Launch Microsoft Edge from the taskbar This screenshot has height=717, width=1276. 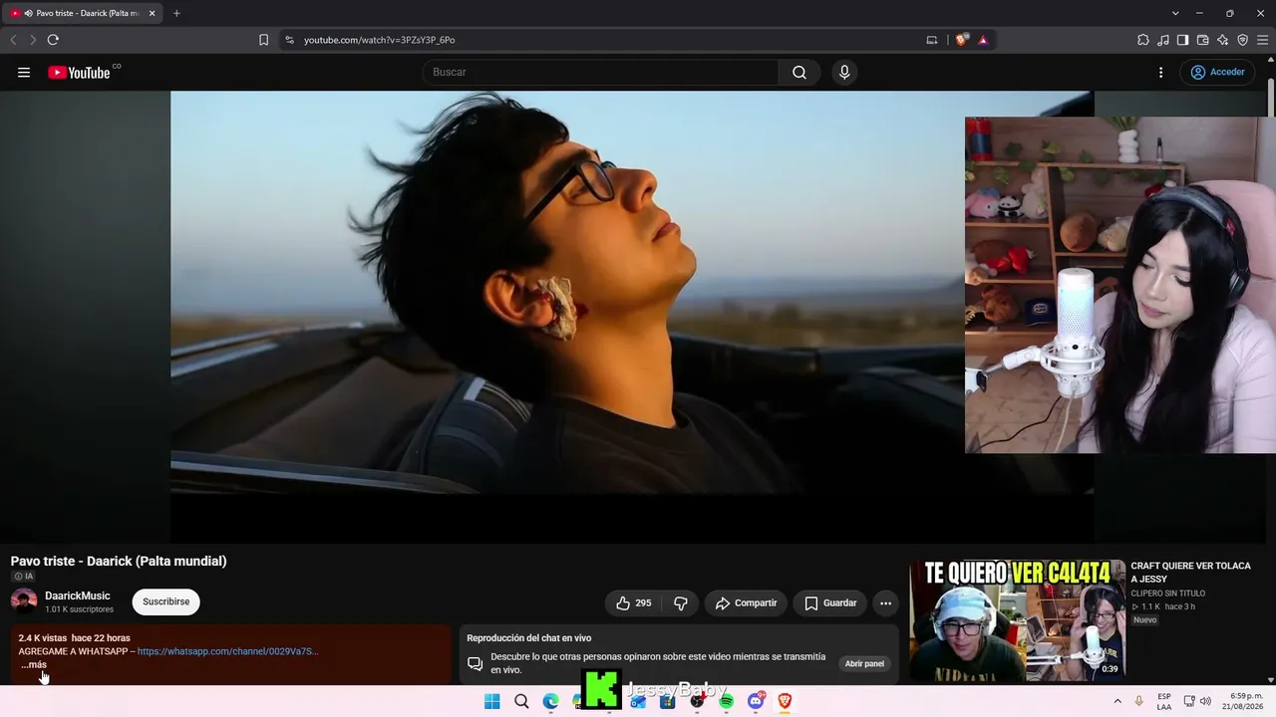[550, 701]
